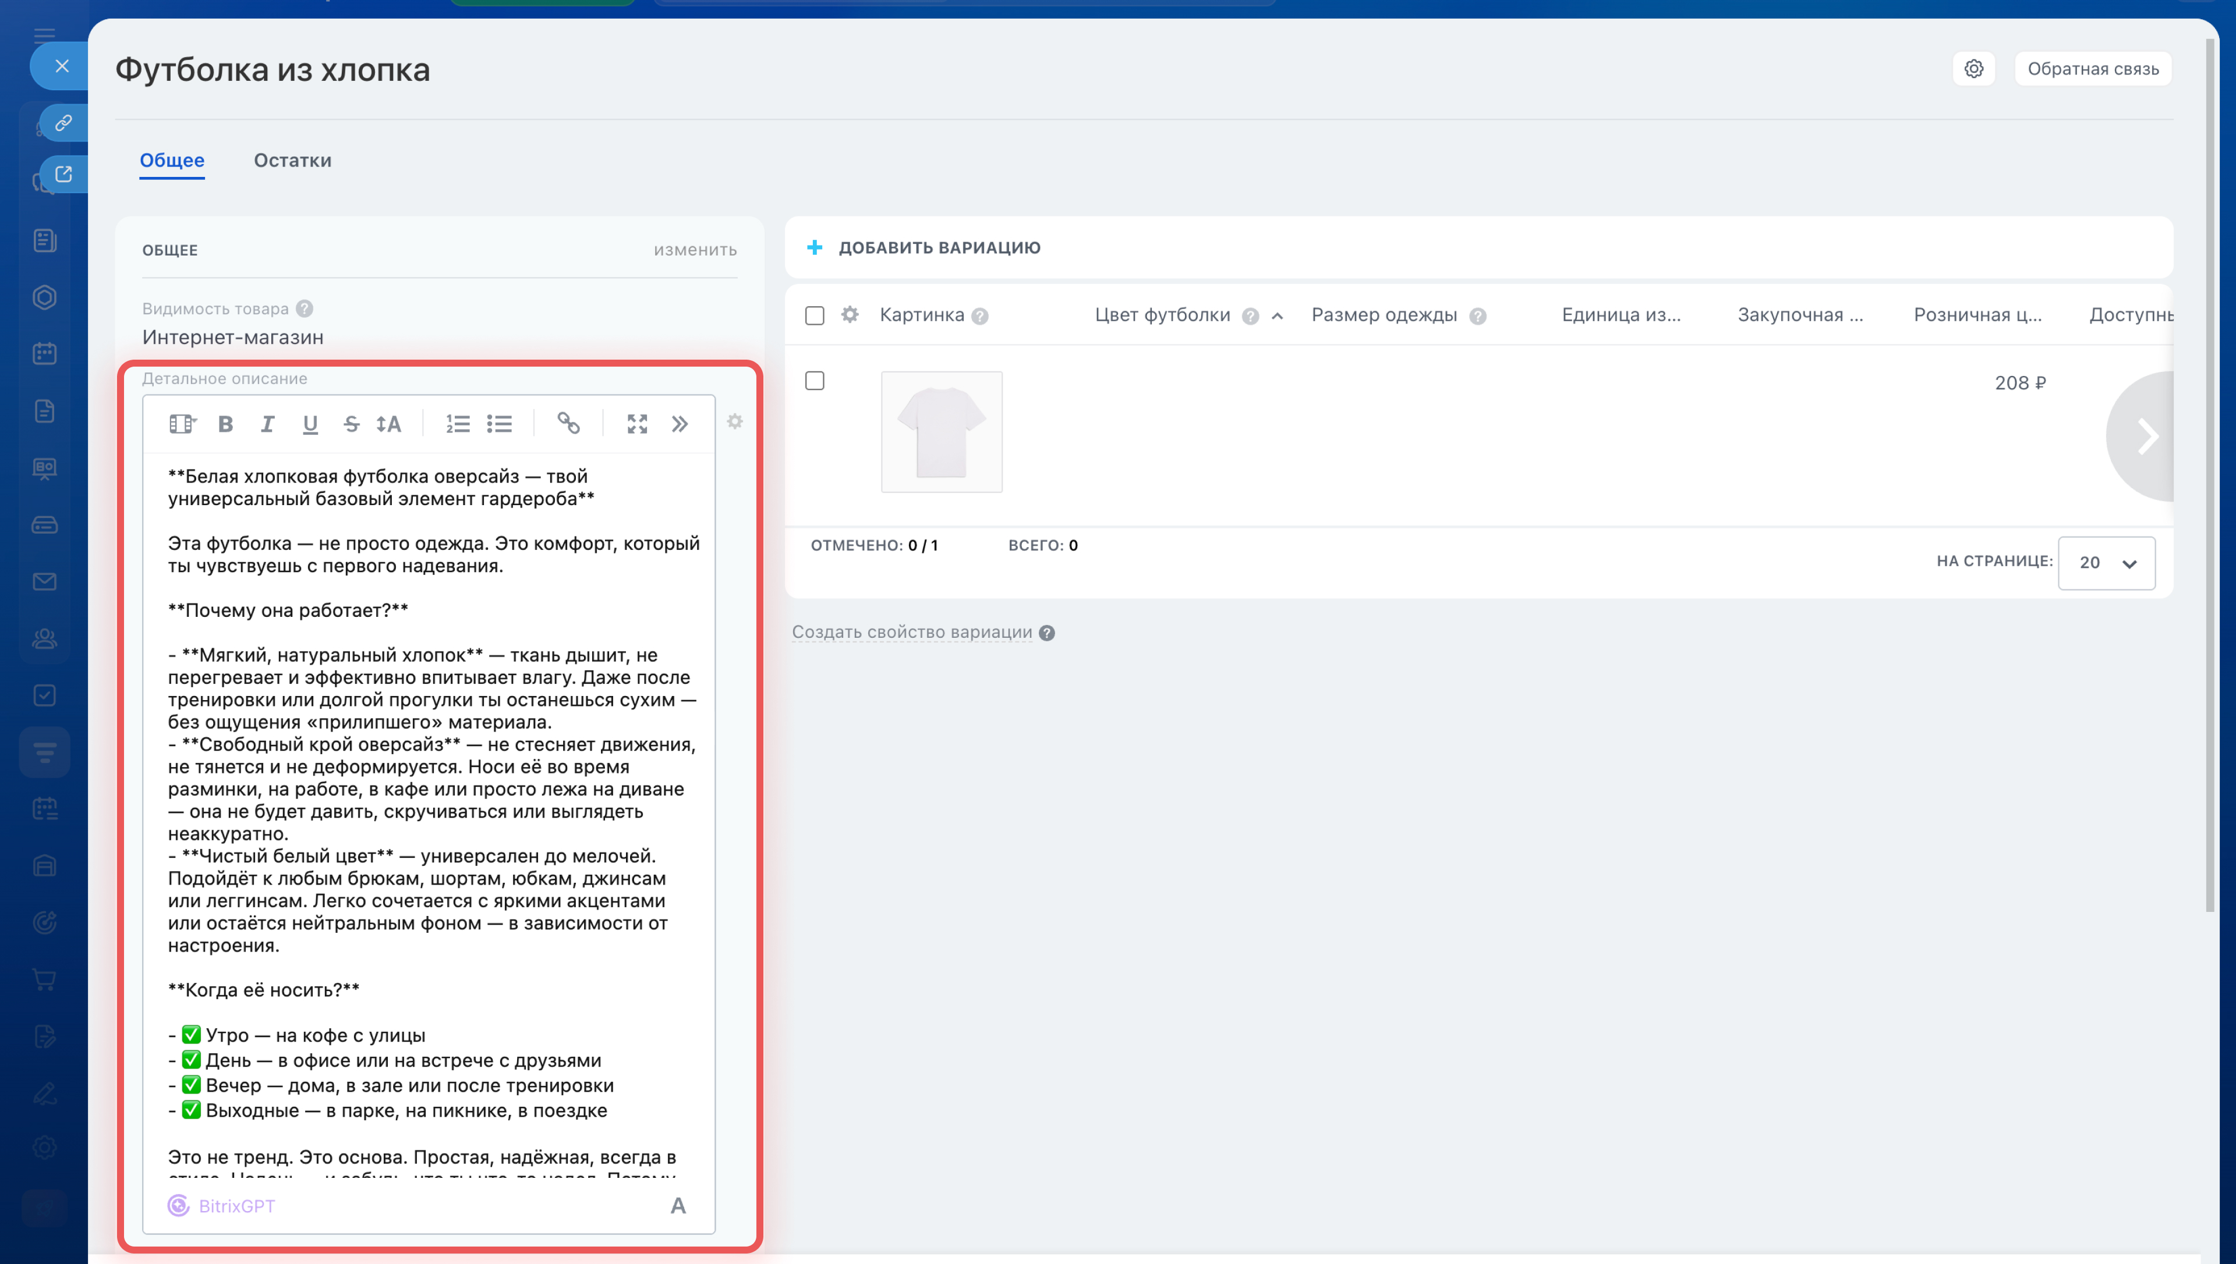Click Создать свойство вариации link
The image size is (2236, 1264).
coord(912,632)
